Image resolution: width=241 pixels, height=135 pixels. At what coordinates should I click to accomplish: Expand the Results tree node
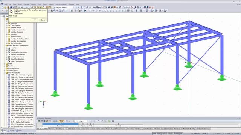[x=5, y=66]
